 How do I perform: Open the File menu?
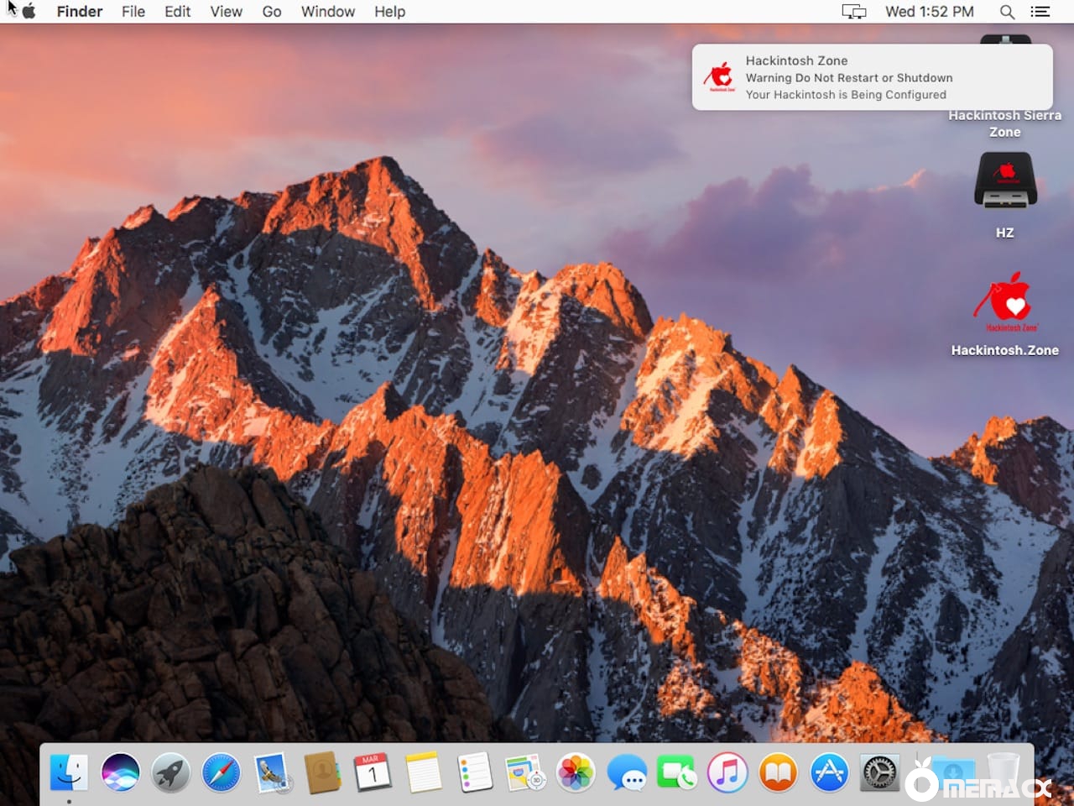click(133, 12)
